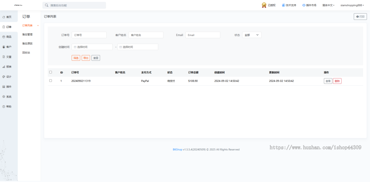Open 插件 section in sidebar
The image size is (370, 182).
pos(9,87)
